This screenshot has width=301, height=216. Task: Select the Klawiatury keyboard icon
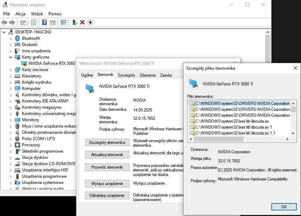[x=17, y=76]
